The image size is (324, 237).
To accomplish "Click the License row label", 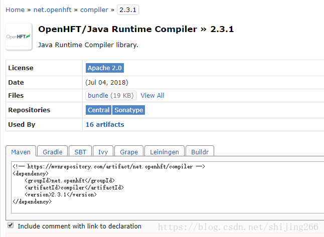I will [x=21, y=68].
